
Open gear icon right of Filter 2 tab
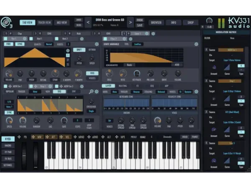131,39
